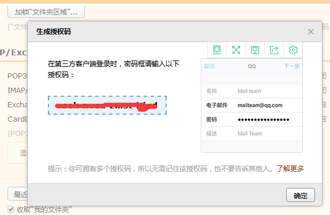Screen dimensions: 330x215
Task: Click the fullscreen expand arrows icon
Action: 236,50
